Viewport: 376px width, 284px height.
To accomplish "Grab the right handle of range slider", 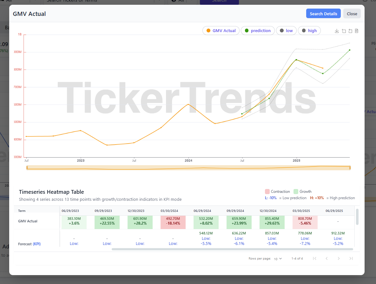I will coord(350,167).
